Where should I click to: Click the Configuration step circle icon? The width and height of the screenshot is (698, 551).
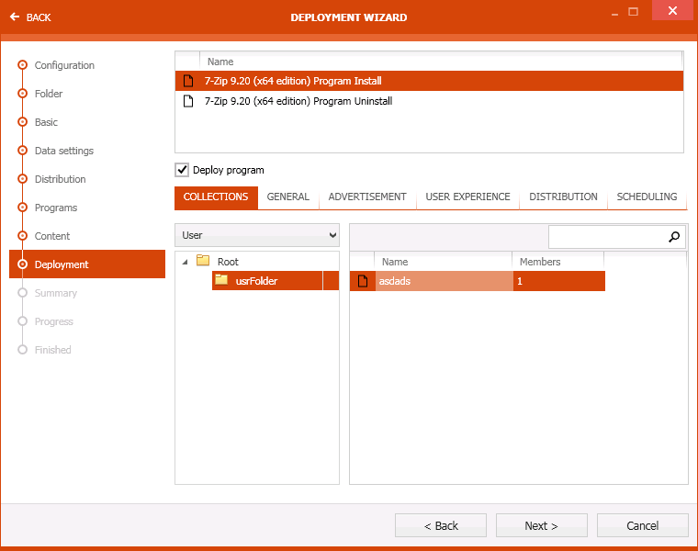[23, 65]
